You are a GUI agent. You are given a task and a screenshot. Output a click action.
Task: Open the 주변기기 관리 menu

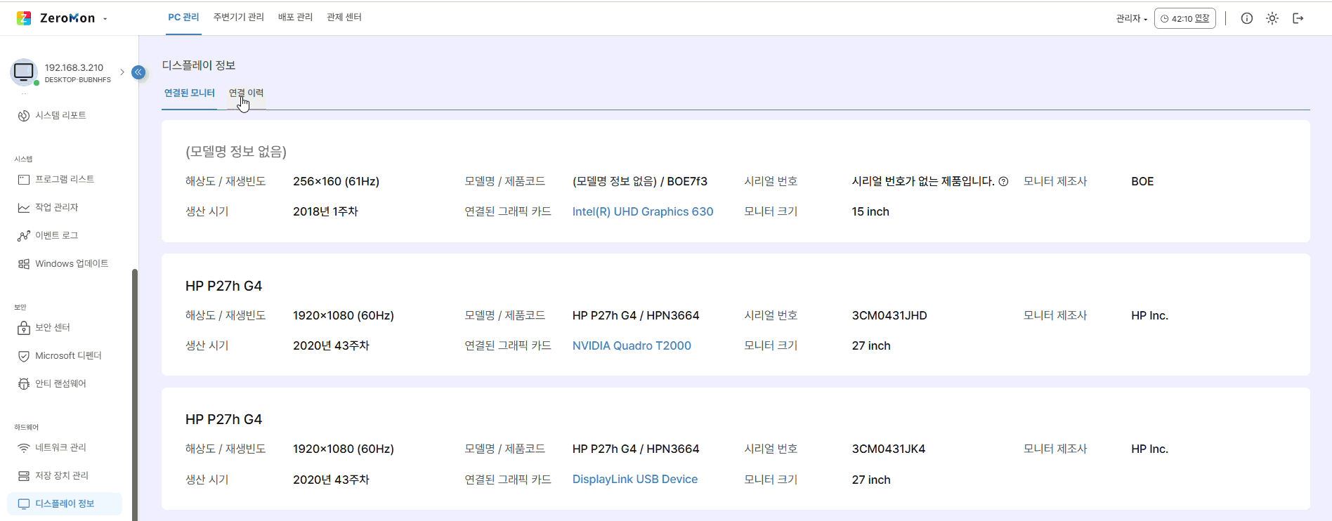(239, 17)
